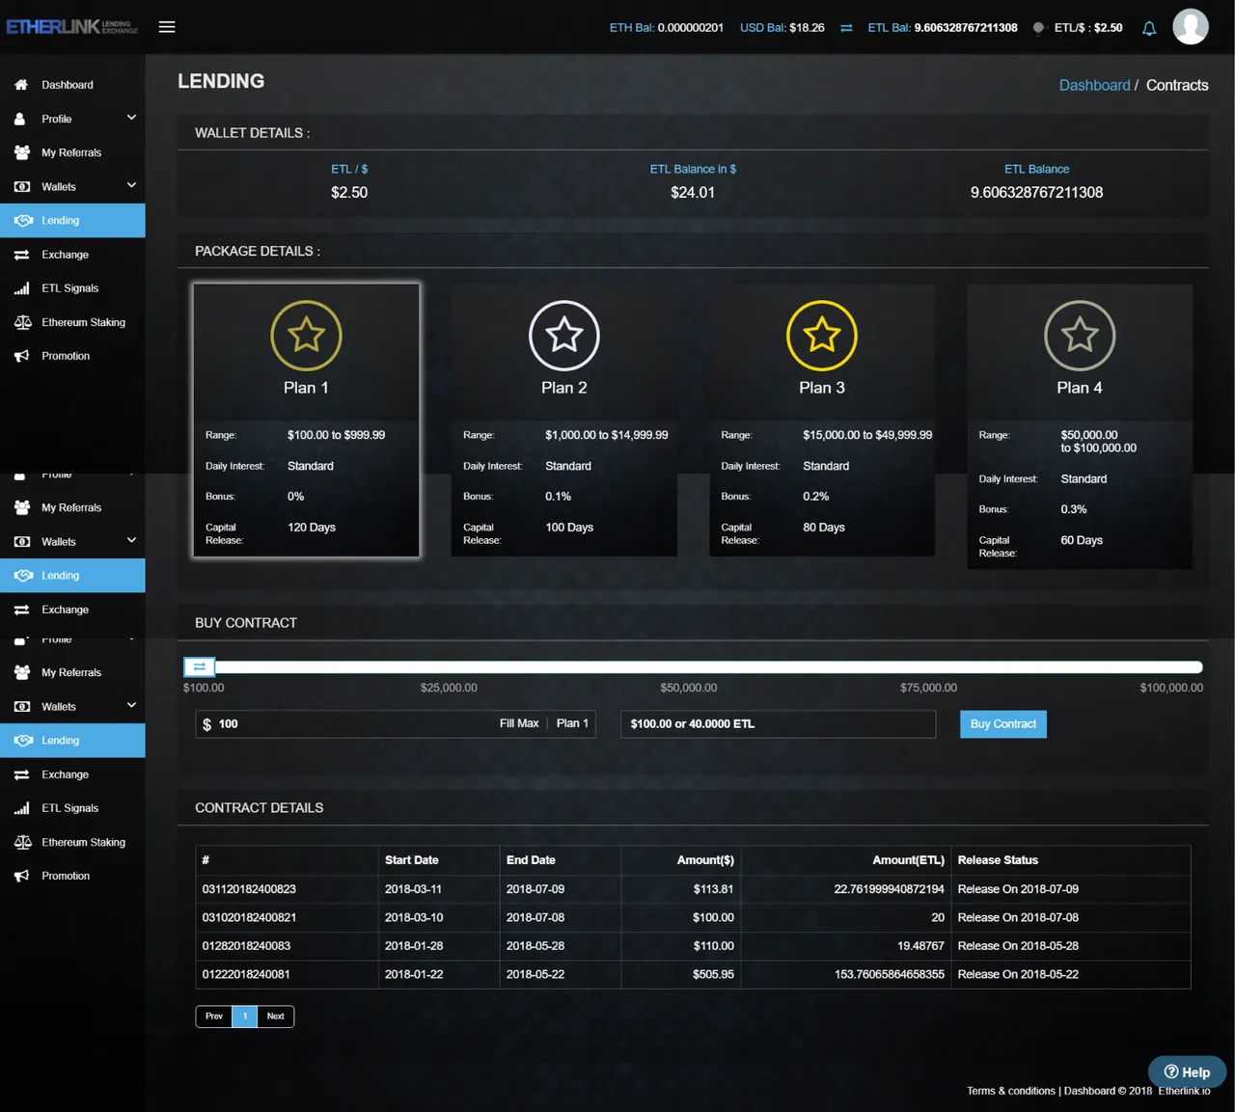The height and width of the screenshot is (1112, 1235).
Task: Open the user avatar menu
Action: (x=1191, y=27)
